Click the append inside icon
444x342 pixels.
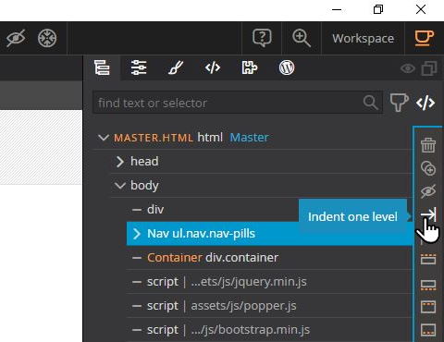[x=428, y=330]
